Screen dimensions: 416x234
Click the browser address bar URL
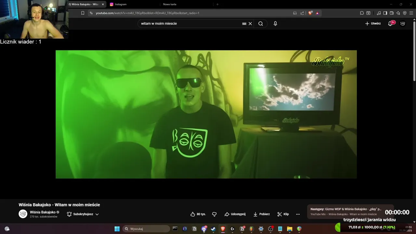tap(148, 13)
